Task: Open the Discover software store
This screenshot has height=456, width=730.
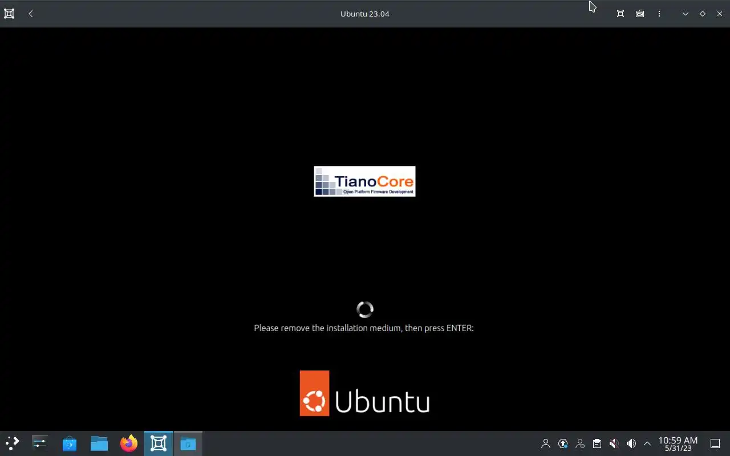Action: 70,443
